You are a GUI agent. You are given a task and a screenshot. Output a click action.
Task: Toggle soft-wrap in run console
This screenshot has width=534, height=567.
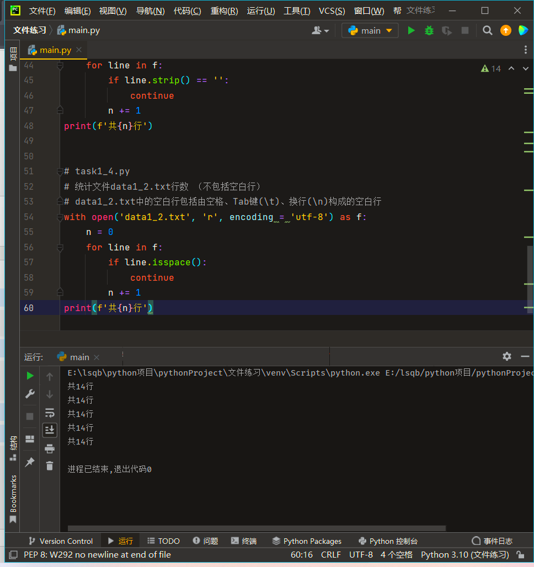[50, 413]
